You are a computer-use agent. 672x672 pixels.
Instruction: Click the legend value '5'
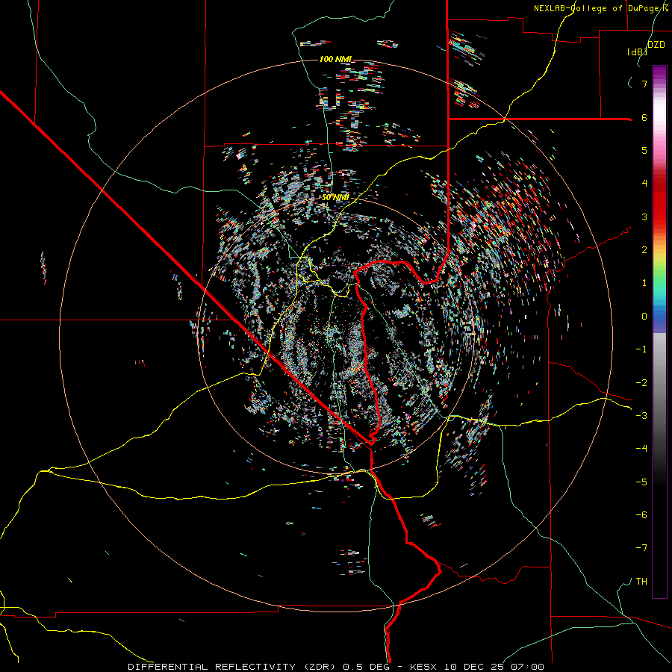pos(644,150)
